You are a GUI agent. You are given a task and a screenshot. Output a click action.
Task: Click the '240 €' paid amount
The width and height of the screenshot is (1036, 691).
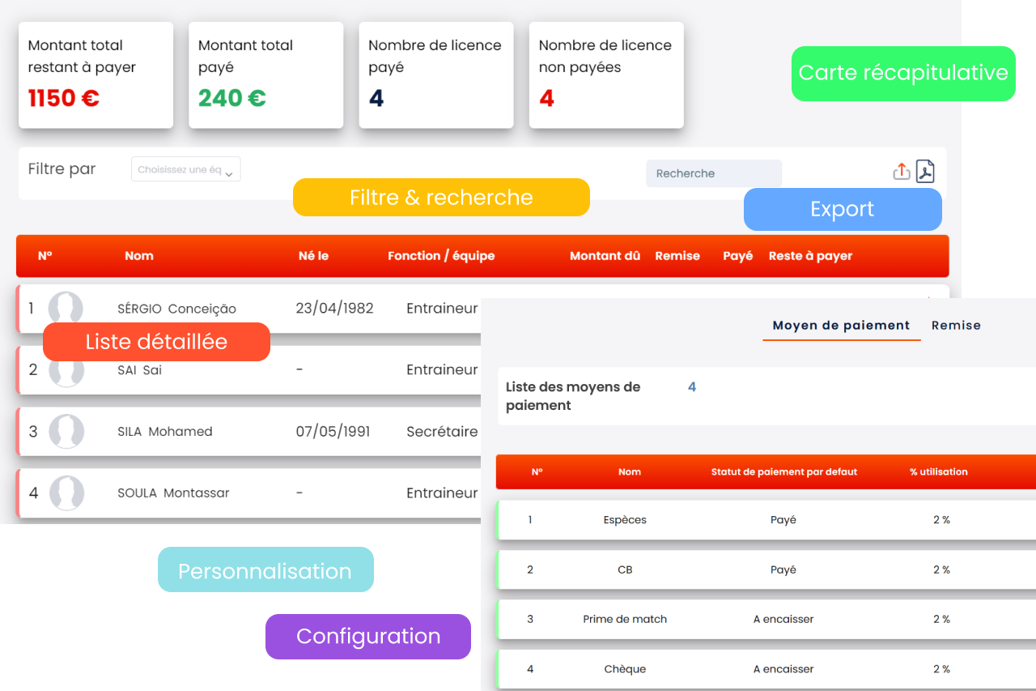pyautogui.click(x=232, y=99)
